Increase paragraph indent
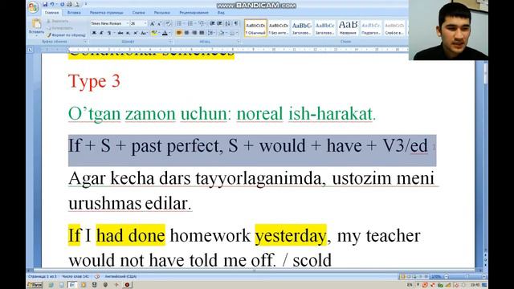Image resolution: width=514 pixels, height=289 pixels. 219,23
